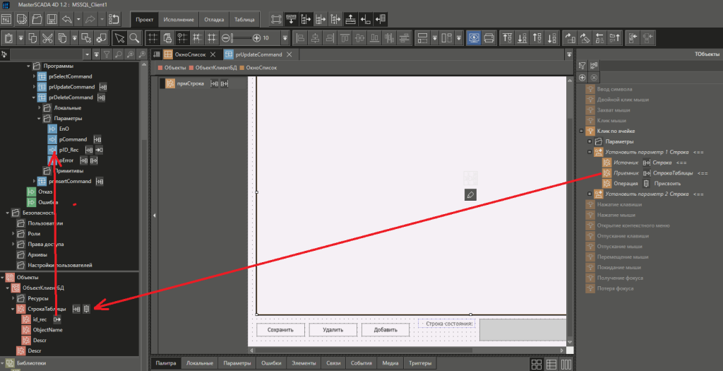Collapse the Клик по ячейке event node
This screenshot has width=723, height=371.
pos(580,131)
